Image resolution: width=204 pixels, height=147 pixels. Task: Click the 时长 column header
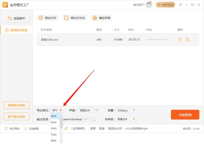pos(131,30)
